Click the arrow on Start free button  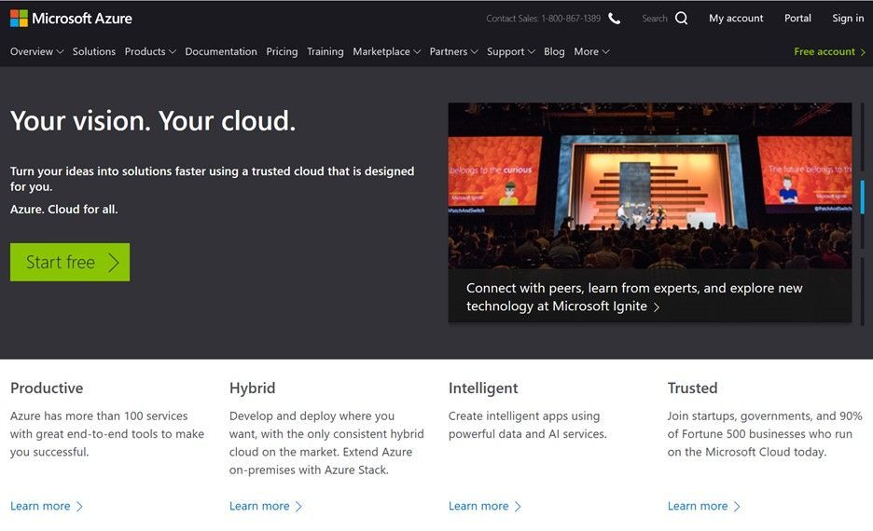(114, 262)
